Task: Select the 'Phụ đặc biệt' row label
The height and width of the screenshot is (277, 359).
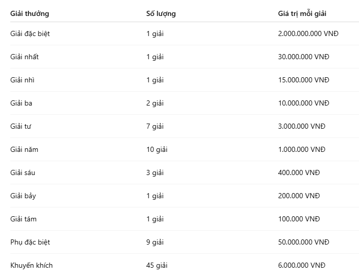Action: click(x=30, y=242)
